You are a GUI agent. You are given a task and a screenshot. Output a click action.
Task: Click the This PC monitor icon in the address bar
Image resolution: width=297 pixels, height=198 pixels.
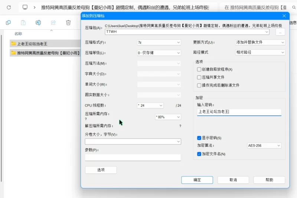(25, 7)
